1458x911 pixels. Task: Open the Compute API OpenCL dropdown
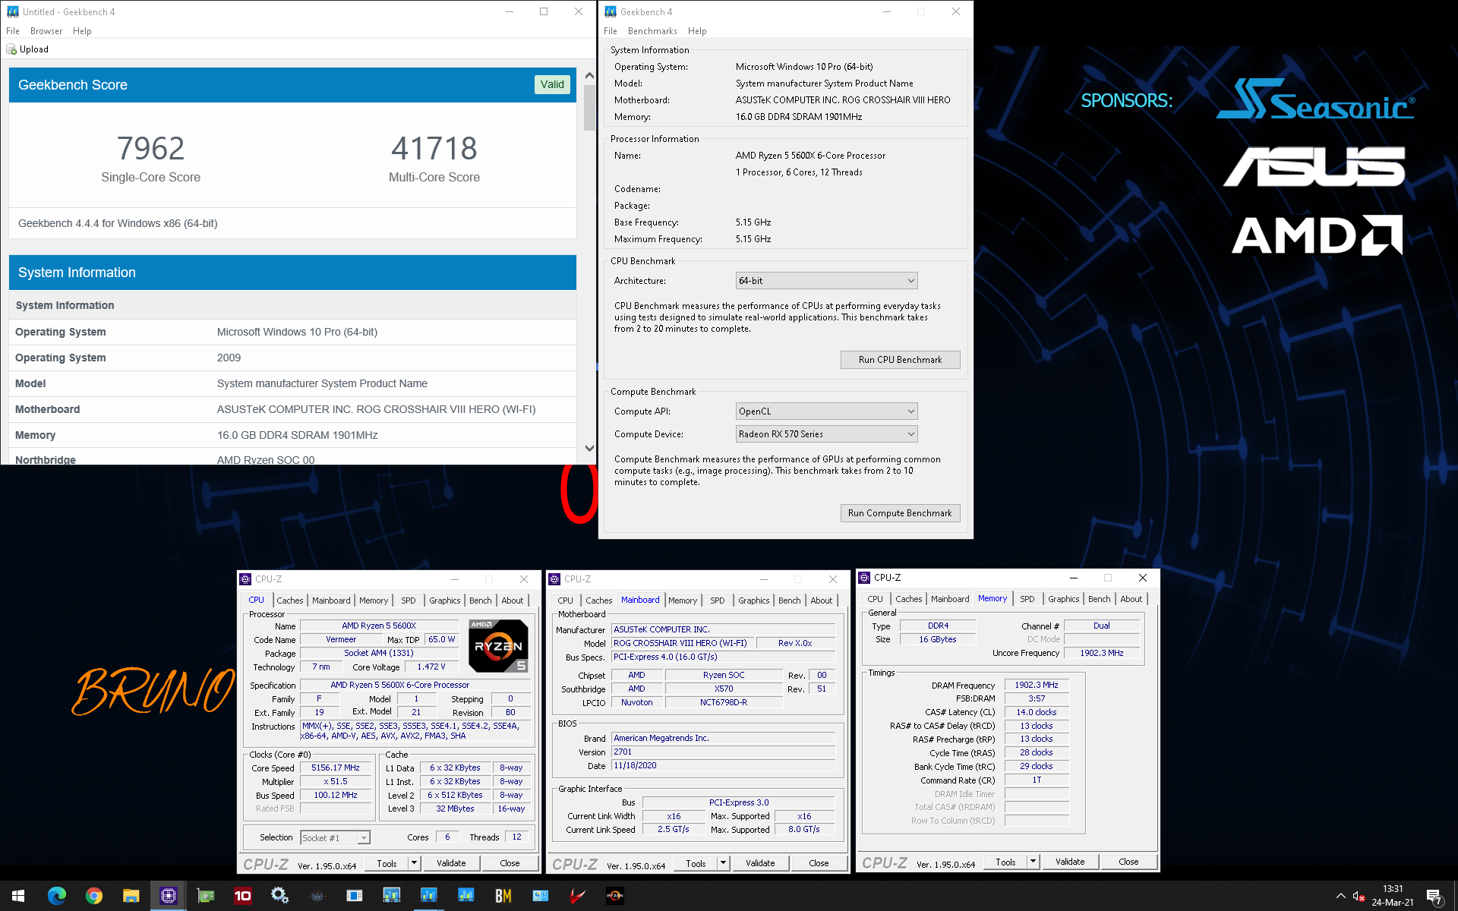[x=826, y=411]
